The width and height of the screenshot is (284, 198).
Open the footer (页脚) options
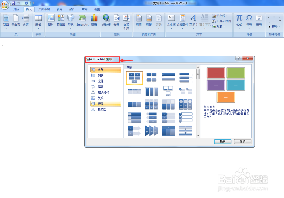149,22
